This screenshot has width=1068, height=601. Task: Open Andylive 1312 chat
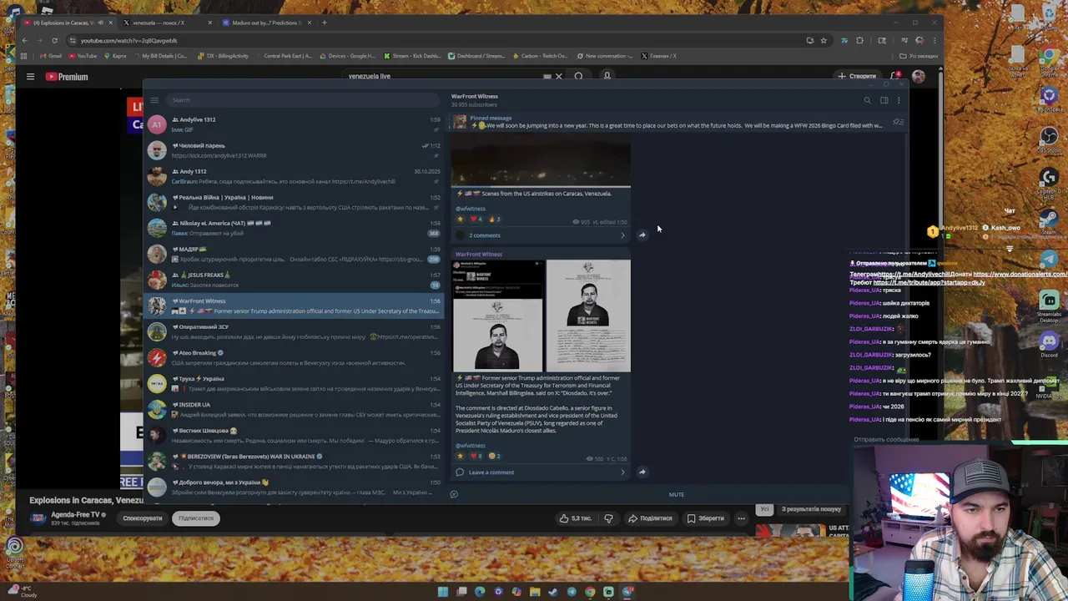pos(294,124)
